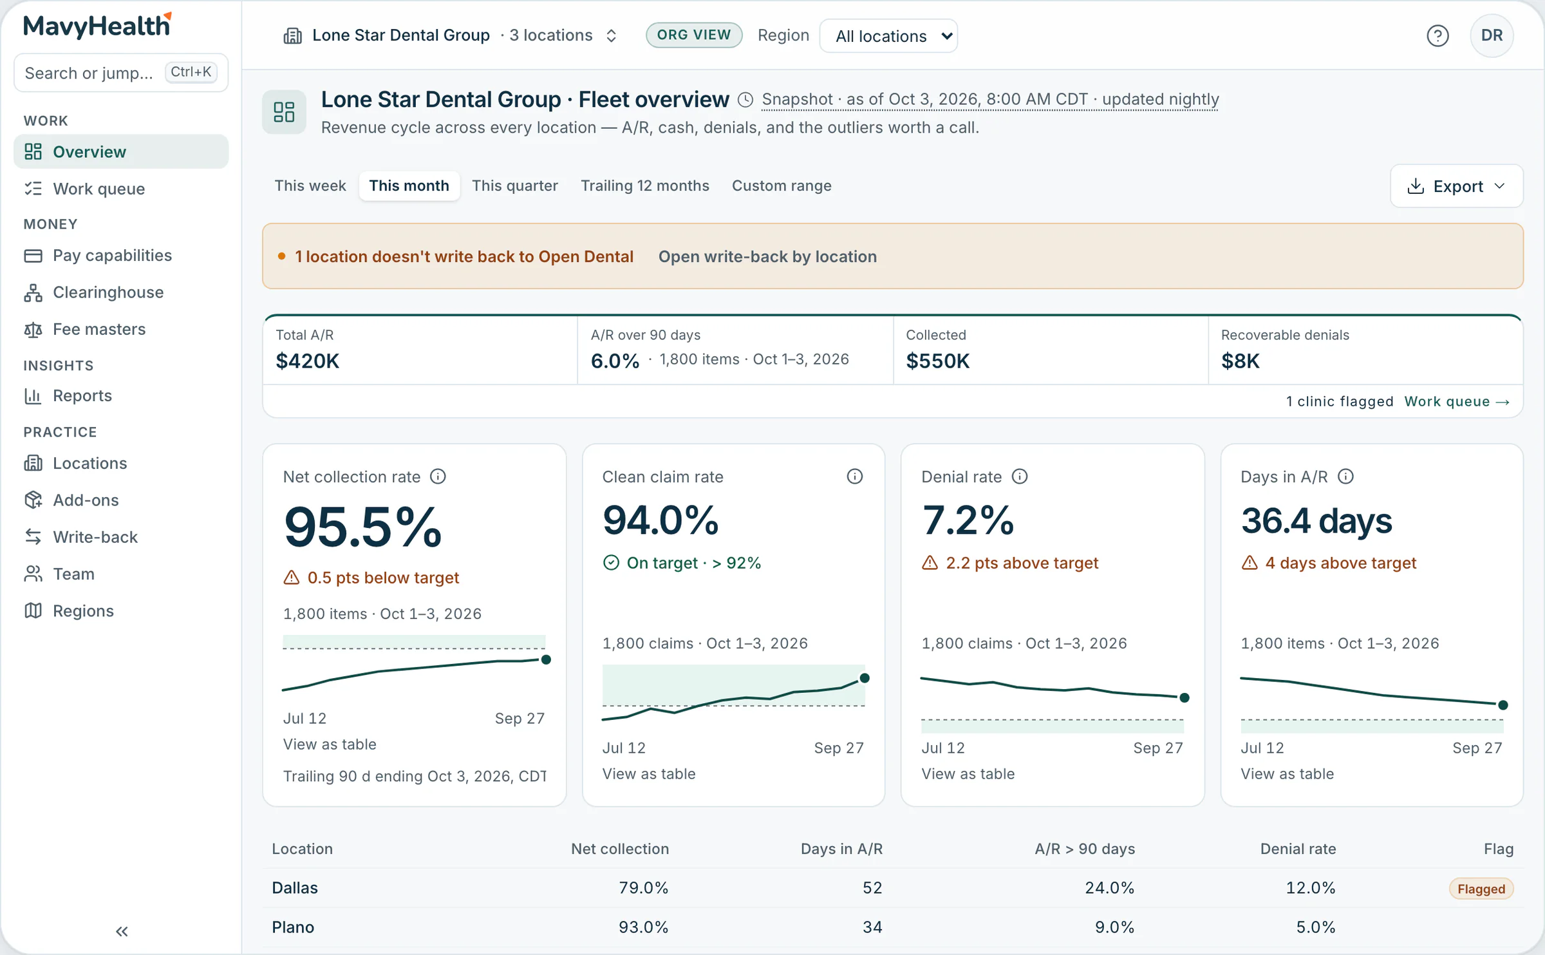This screenshot has width=1545, height=955.
Task: Open Team in the sidebar
Action: (x=121, y=574)
